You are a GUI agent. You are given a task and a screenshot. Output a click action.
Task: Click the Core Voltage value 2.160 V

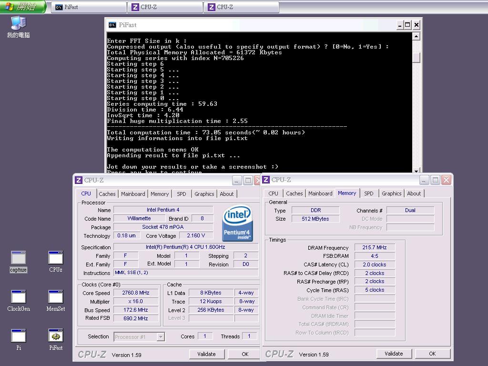coord(196,235)
